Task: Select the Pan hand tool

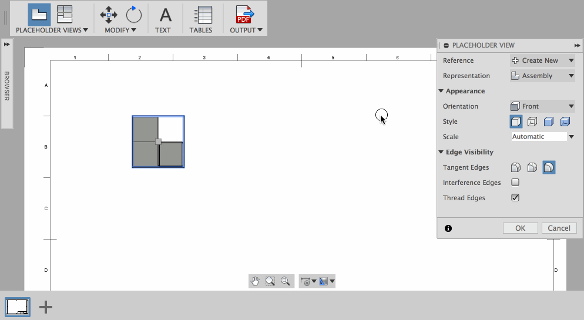Action: (x=255, y=281)
